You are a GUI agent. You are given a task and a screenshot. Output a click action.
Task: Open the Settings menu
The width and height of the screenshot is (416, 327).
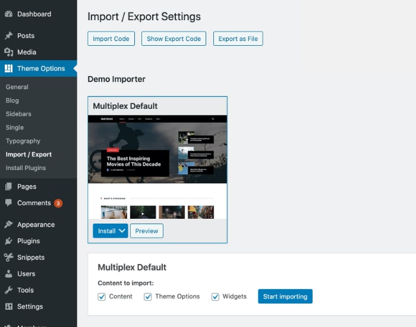click(x=39, y=307)
